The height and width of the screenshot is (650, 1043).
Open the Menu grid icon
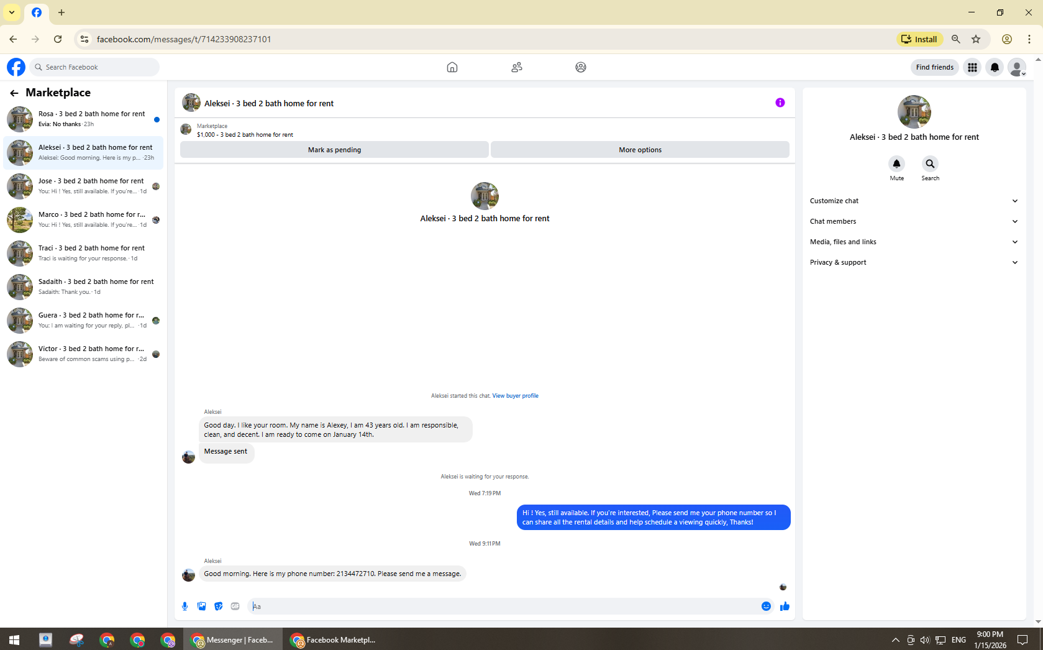click(973, 67)
